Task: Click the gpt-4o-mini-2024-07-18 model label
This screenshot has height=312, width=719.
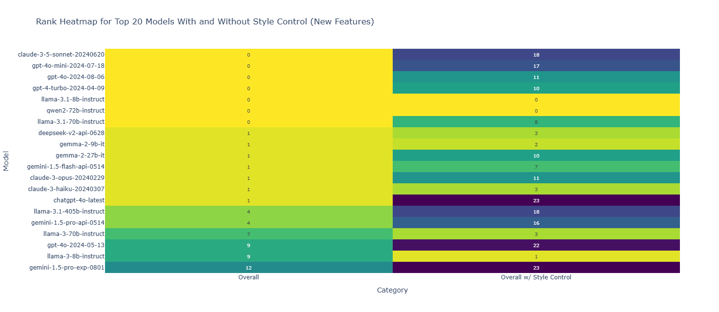Action: (x=67, y=66)
